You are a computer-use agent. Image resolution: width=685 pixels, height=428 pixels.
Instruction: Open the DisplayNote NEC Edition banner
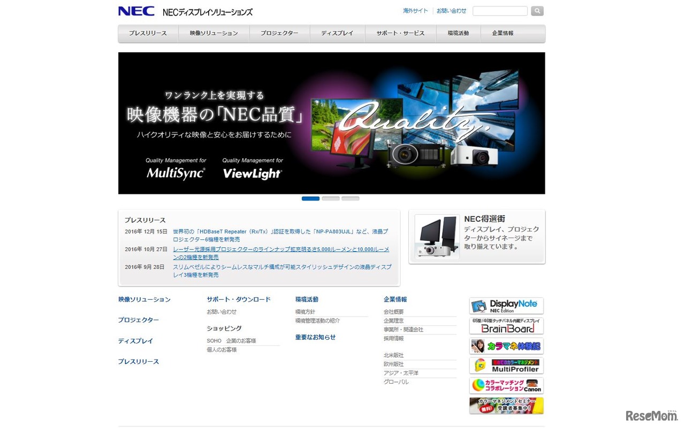pos(506,306)
